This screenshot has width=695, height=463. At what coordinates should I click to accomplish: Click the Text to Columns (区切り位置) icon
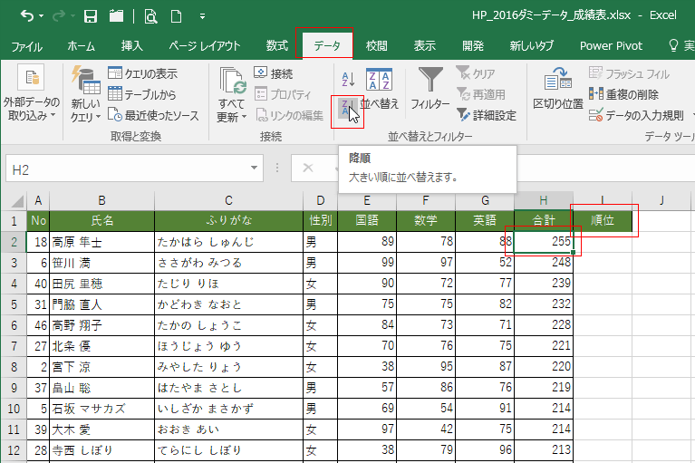click(x=557, y=89)
